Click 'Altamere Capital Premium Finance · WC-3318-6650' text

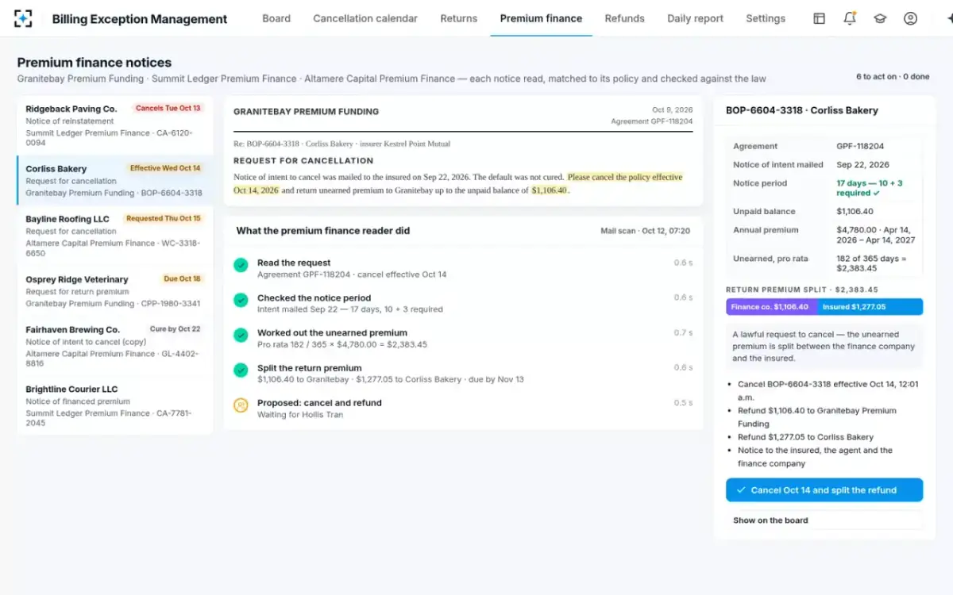pos(112,248)
